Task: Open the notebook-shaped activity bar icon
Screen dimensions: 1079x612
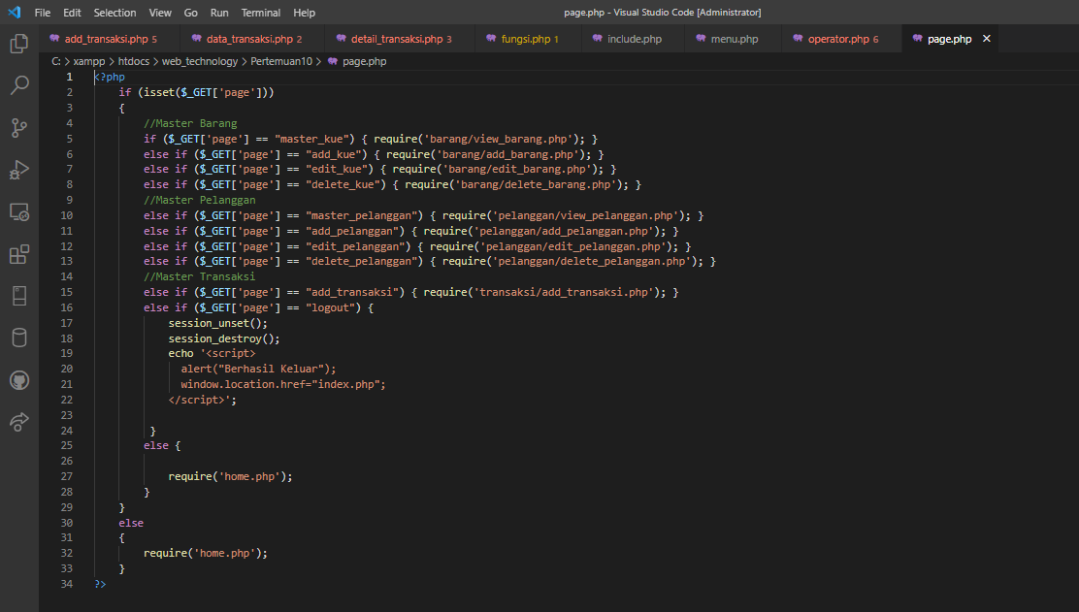Action: 19,296
